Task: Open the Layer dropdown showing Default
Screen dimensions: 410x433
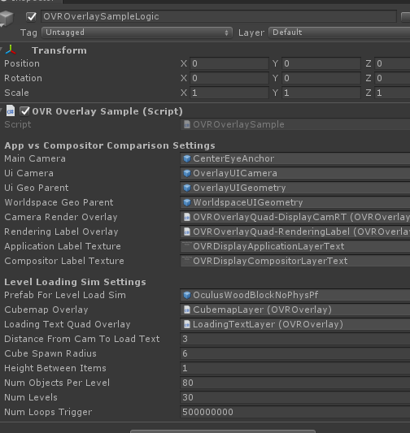Action: (x=339, y=32)
